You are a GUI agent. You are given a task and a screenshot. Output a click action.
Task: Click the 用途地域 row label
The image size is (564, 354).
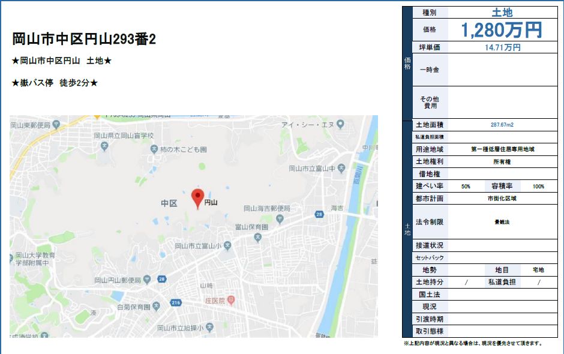click(430, 149)
